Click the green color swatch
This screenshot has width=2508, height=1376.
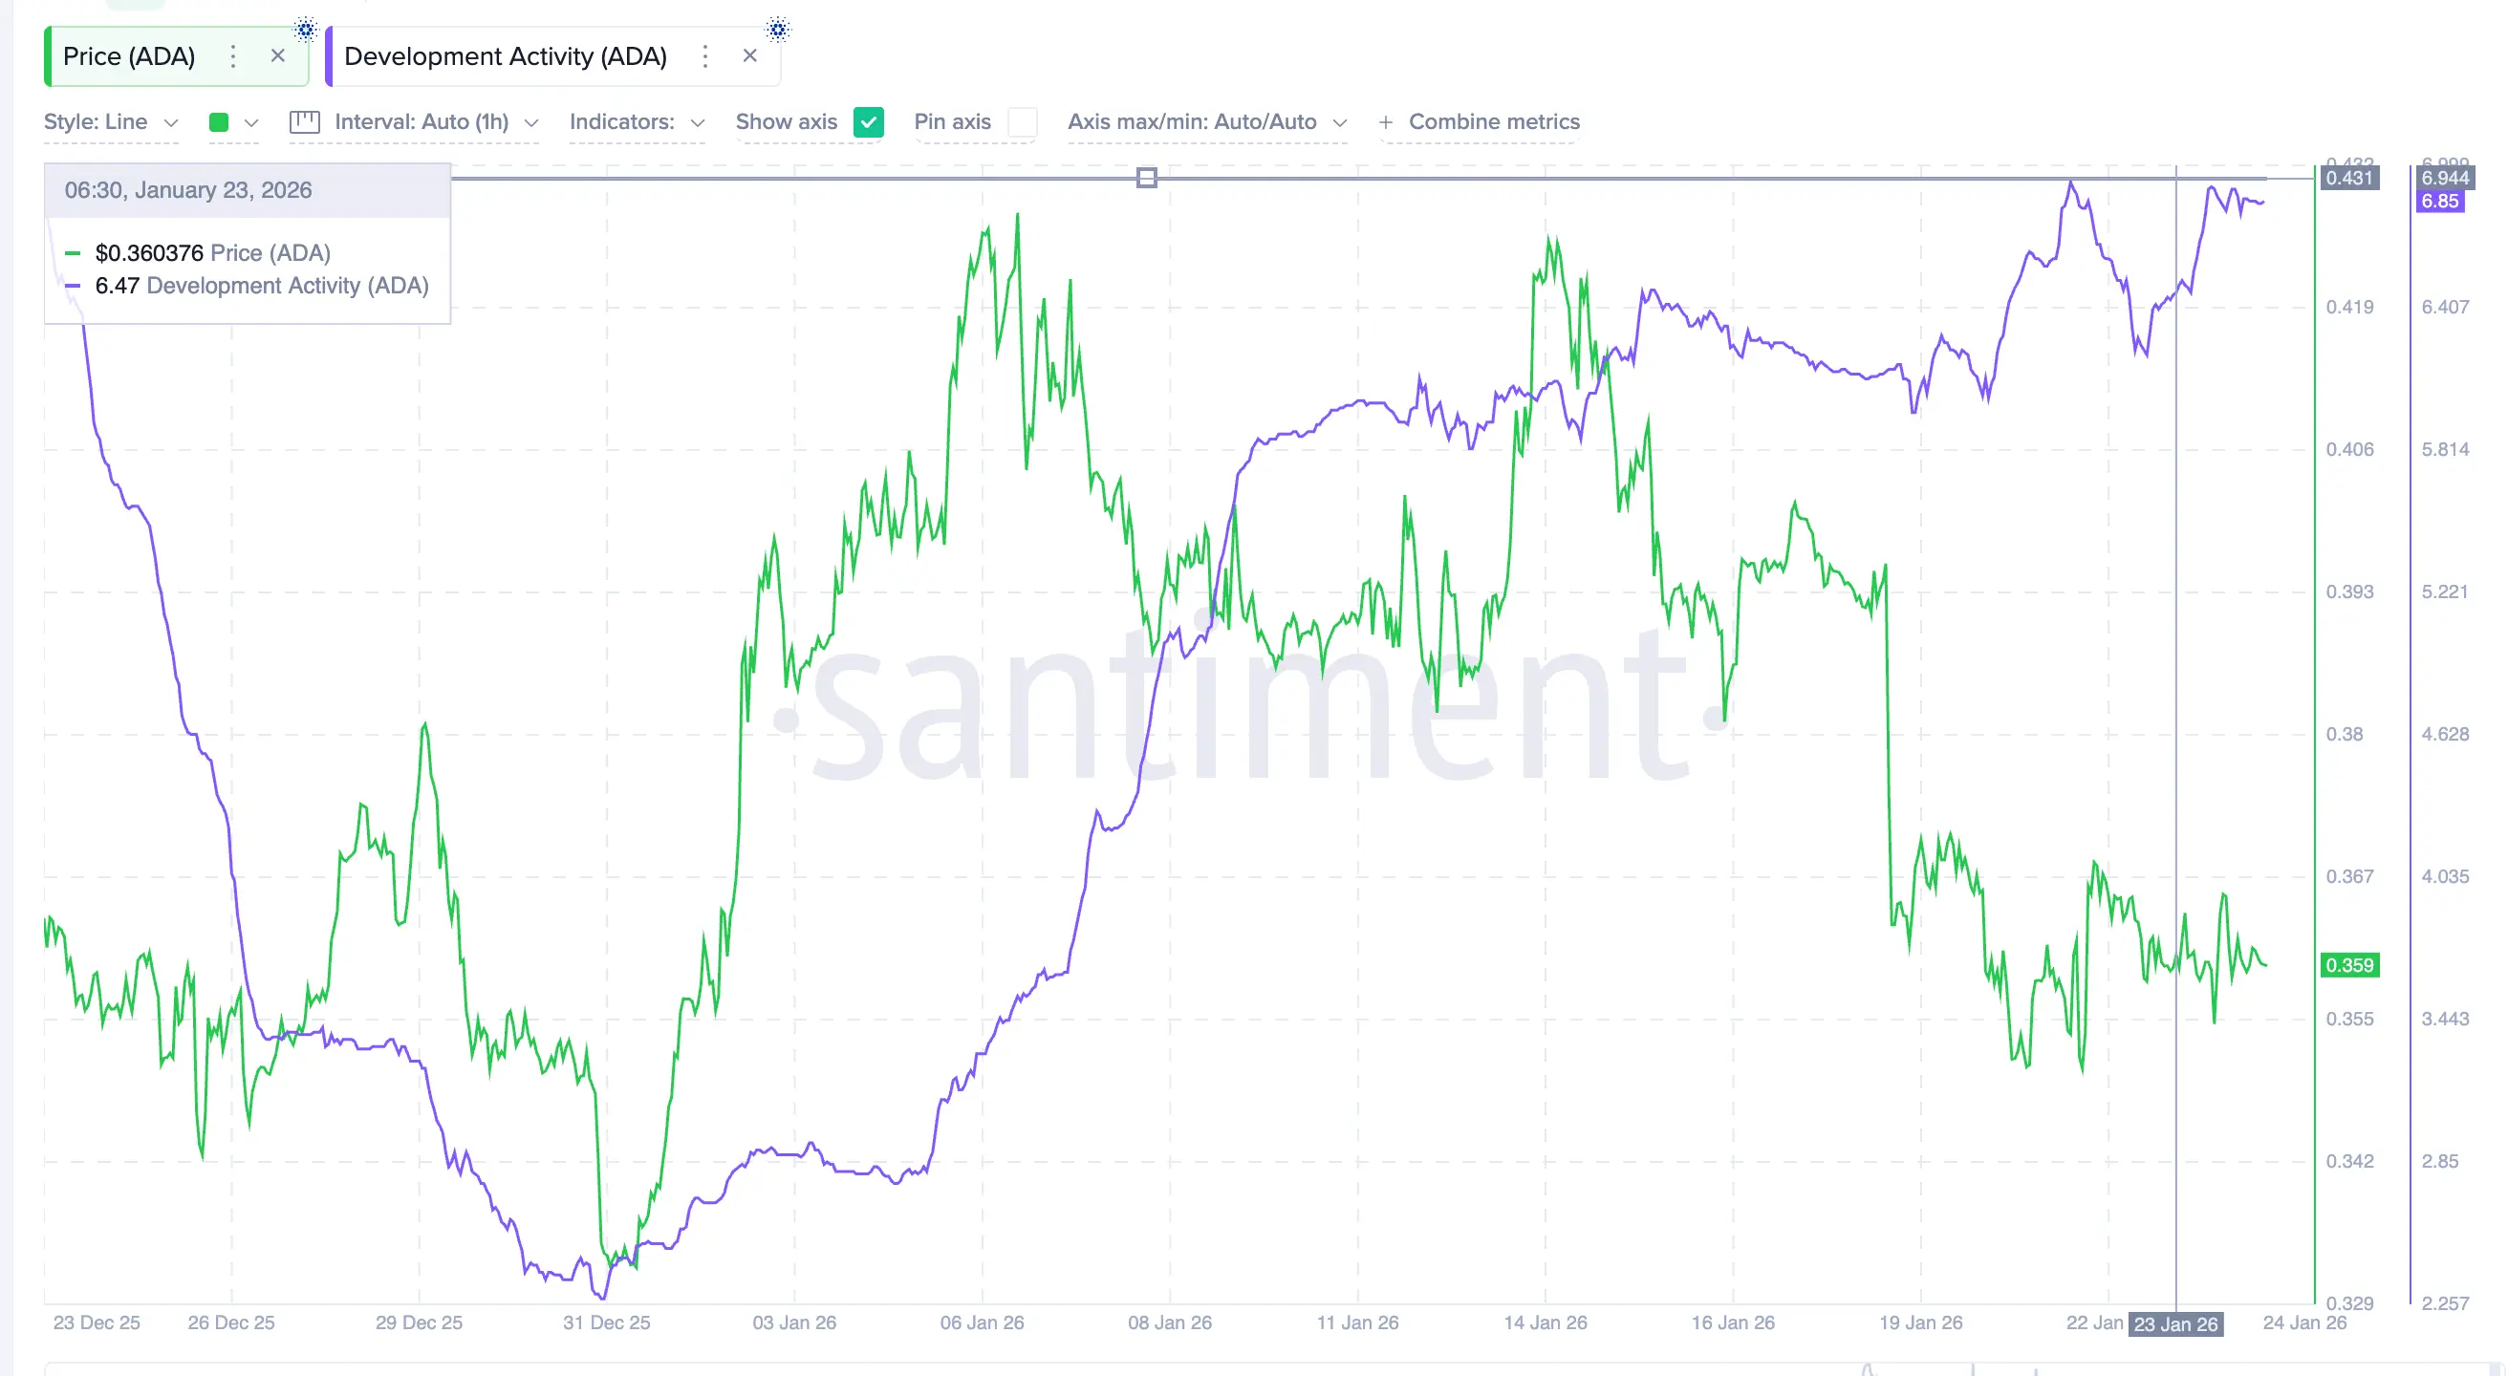point(219,122)
